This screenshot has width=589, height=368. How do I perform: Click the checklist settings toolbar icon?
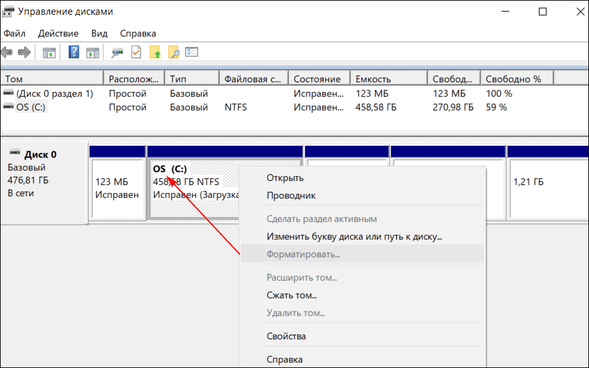192,53
